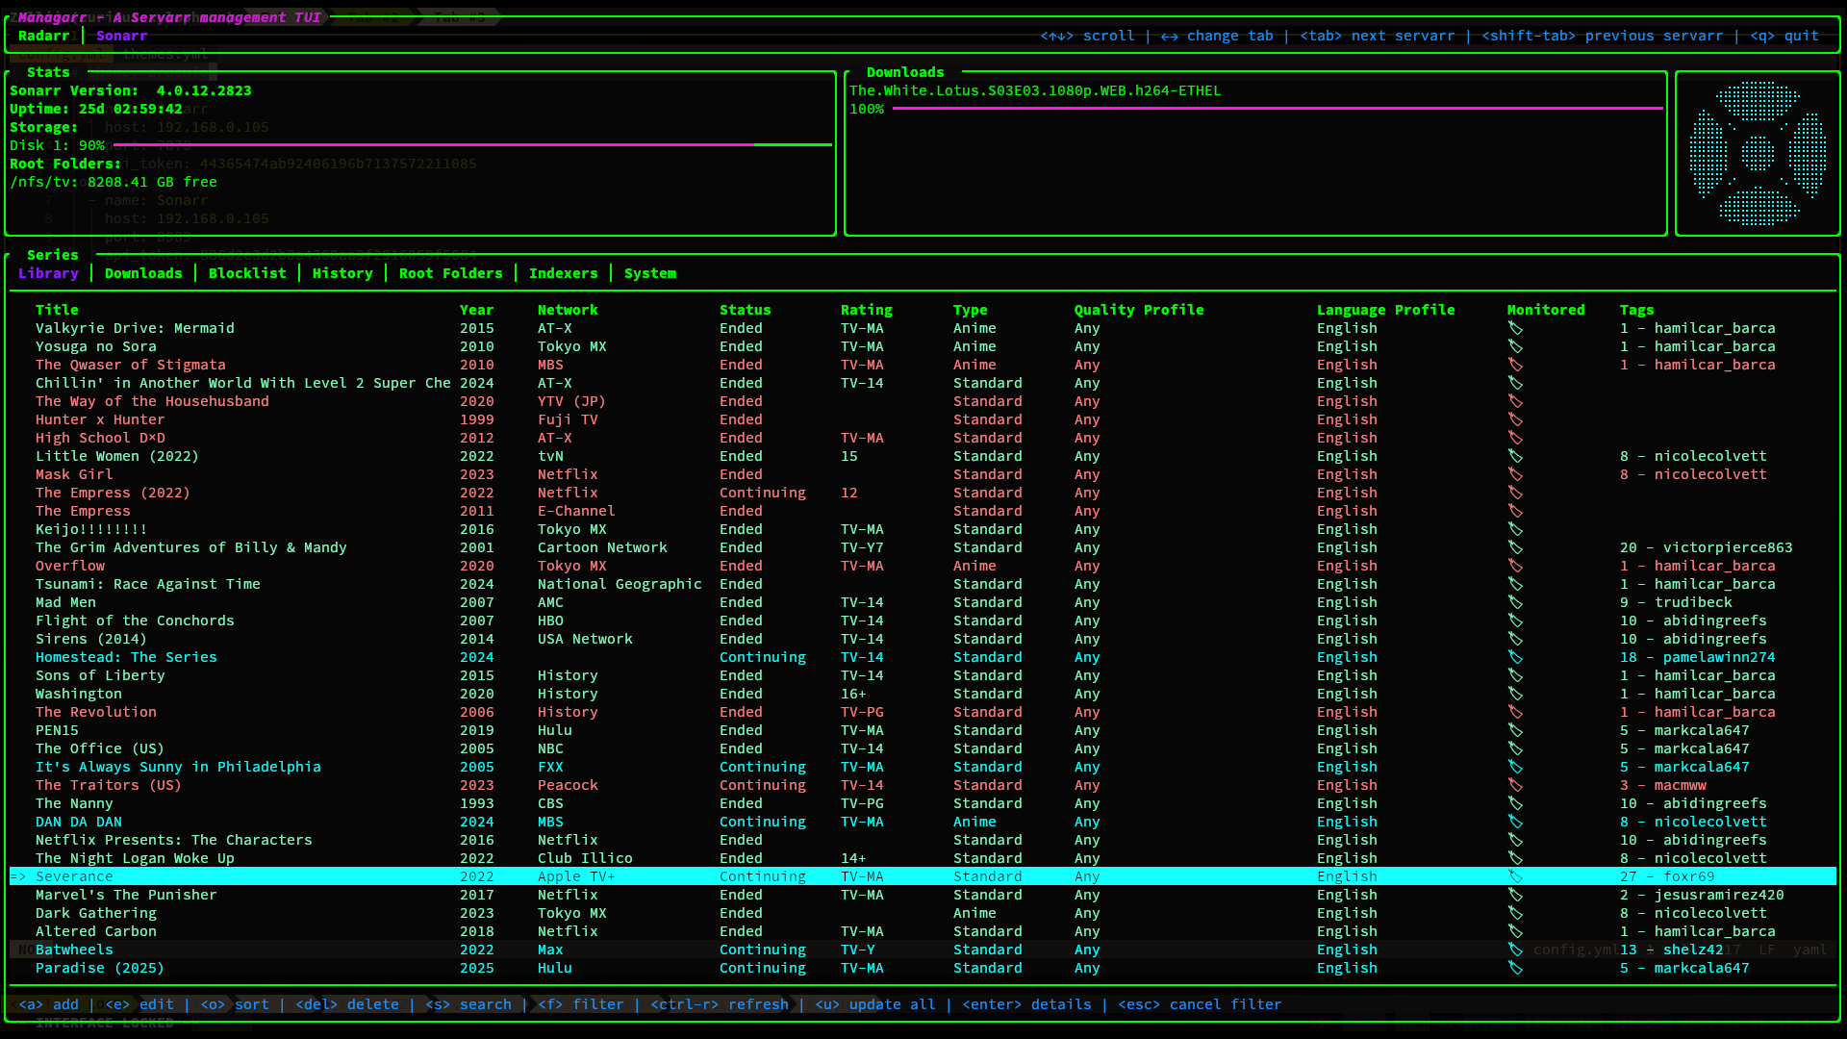
Task: Click the monitored icon for The Office (US)
Action: (1515, 748)
